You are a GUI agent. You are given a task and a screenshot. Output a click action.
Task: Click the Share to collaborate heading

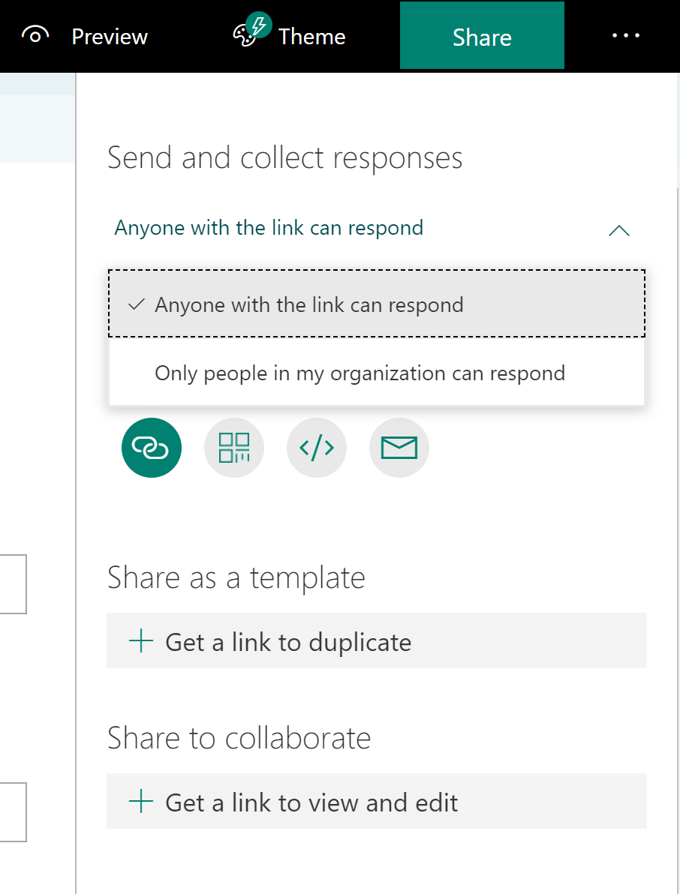239,738
